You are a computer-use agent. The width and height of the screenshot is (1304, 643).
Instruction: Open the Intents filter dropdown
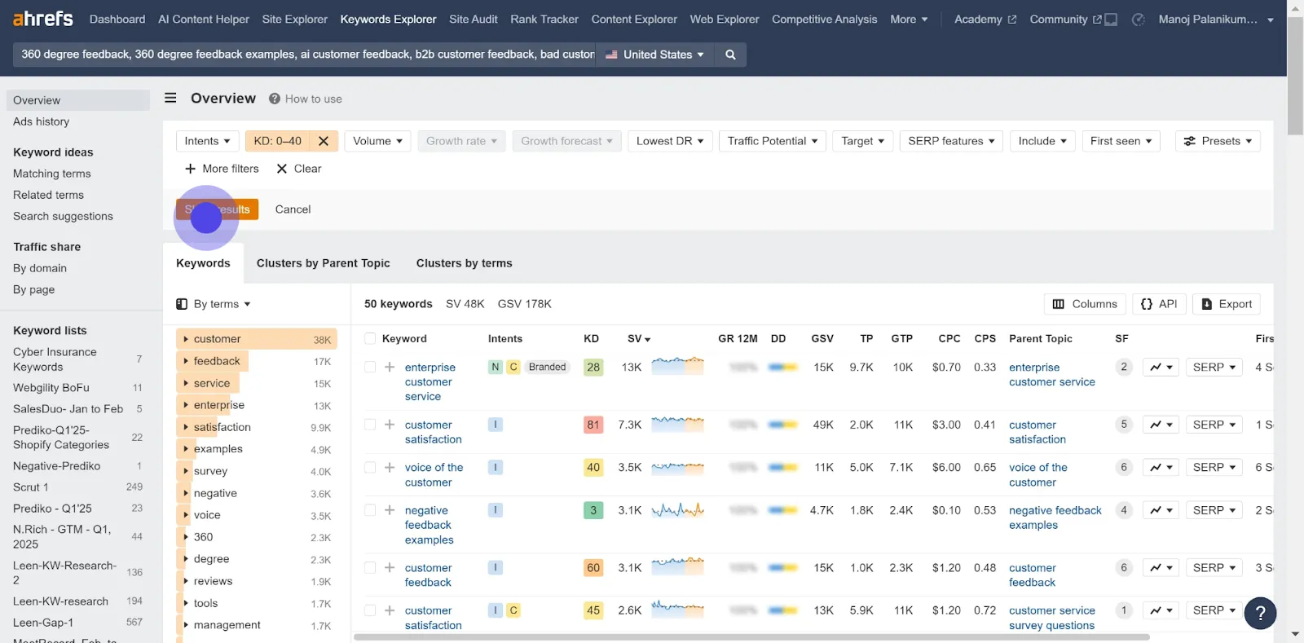coord(207,141)
